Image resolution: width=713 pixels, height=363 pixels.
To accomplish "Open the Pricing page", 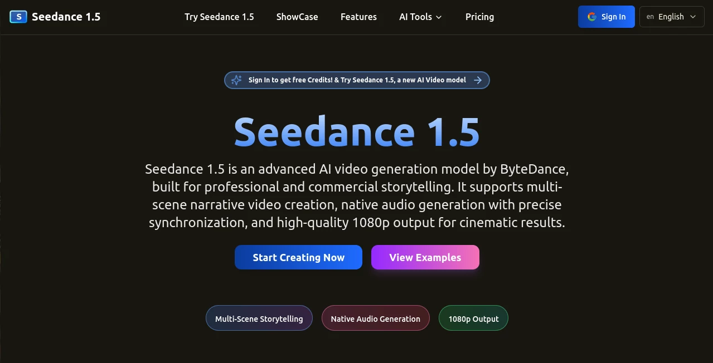I will coord(479,17).
